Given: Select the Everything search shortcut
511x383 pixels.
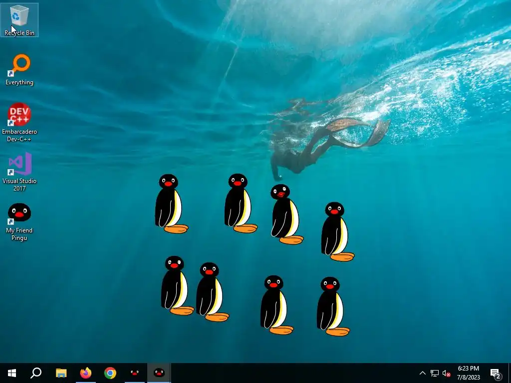Looking at the screenshot, I should pyautogui.click(x=19, y=70).
